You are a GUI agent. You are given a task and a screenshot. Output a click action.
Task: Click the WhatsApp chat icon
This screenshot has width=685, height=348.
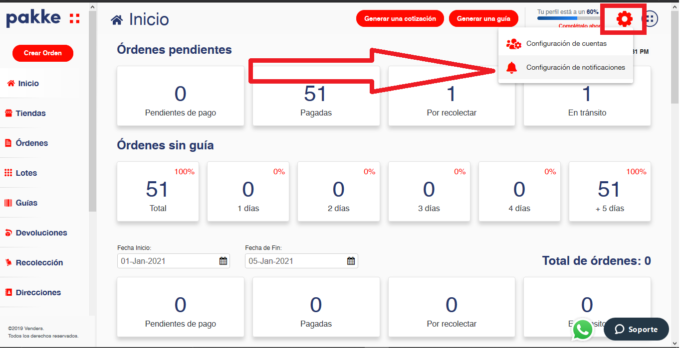(x=583, y=330)
